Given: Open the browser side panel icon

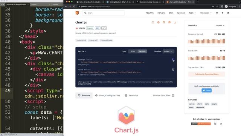Looking at the screenshot, I should click(222, 6).
